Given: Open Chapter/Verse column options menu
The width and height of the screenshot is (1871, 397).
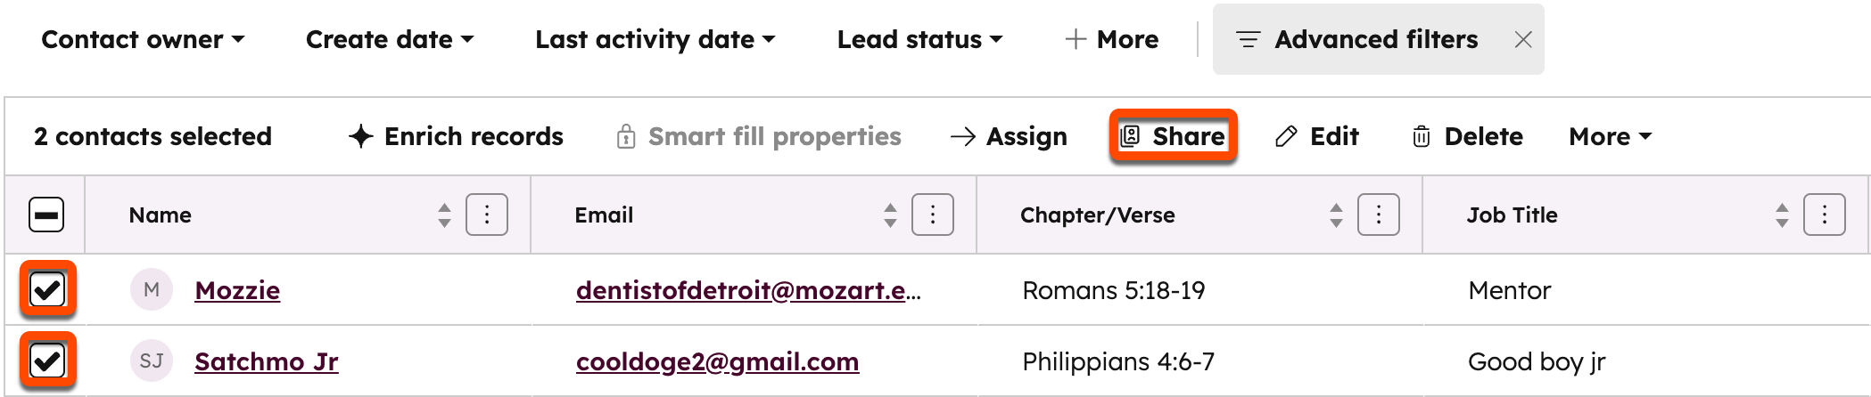Looking at the screenshot, I should (1378, 215).
